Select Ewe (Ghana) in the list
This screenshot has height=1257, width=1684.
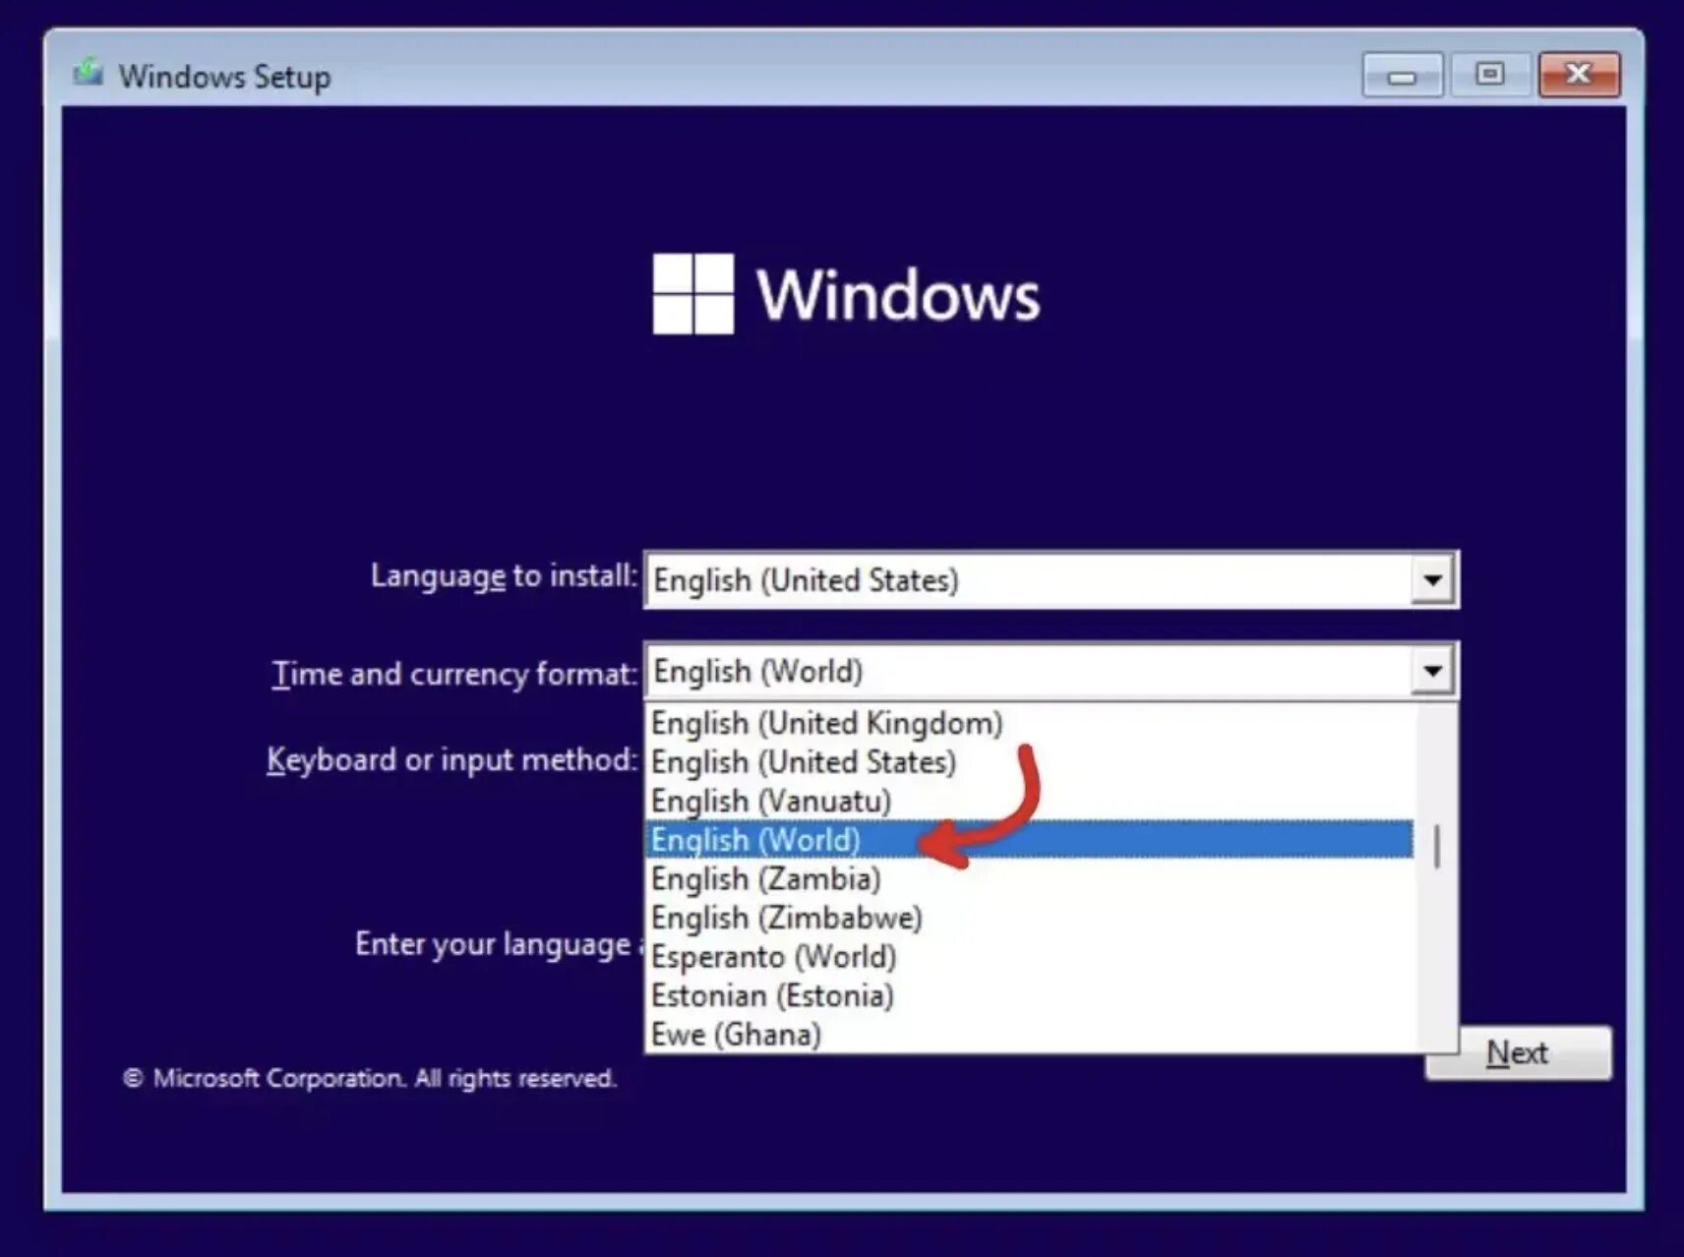(1030, 1035)
